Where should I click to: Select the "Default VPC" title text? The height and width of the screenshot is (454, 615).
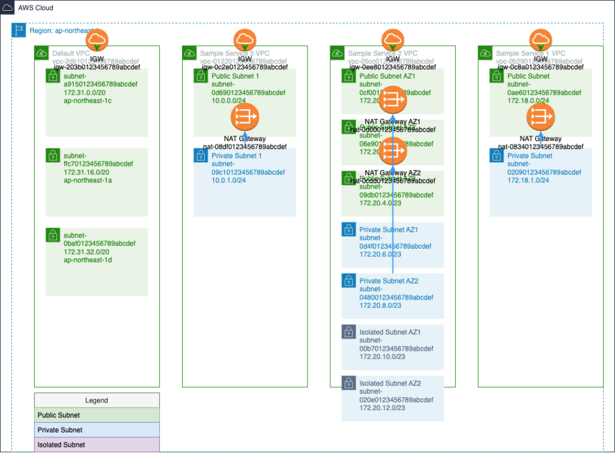(71, 53)
